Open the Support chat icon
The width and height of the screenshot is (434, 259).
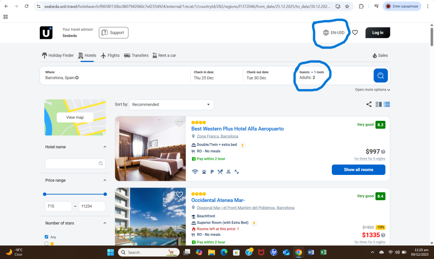pos(104,33)
